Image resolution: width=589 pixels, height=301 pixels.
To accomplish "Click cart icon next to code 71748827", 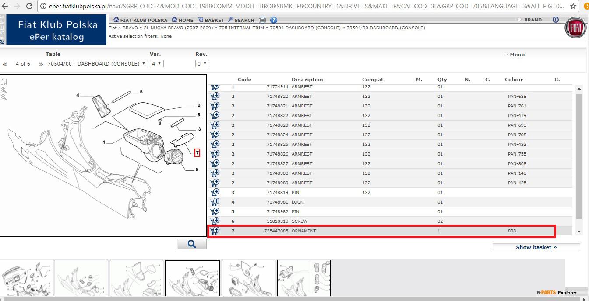I will click(215, 163).
